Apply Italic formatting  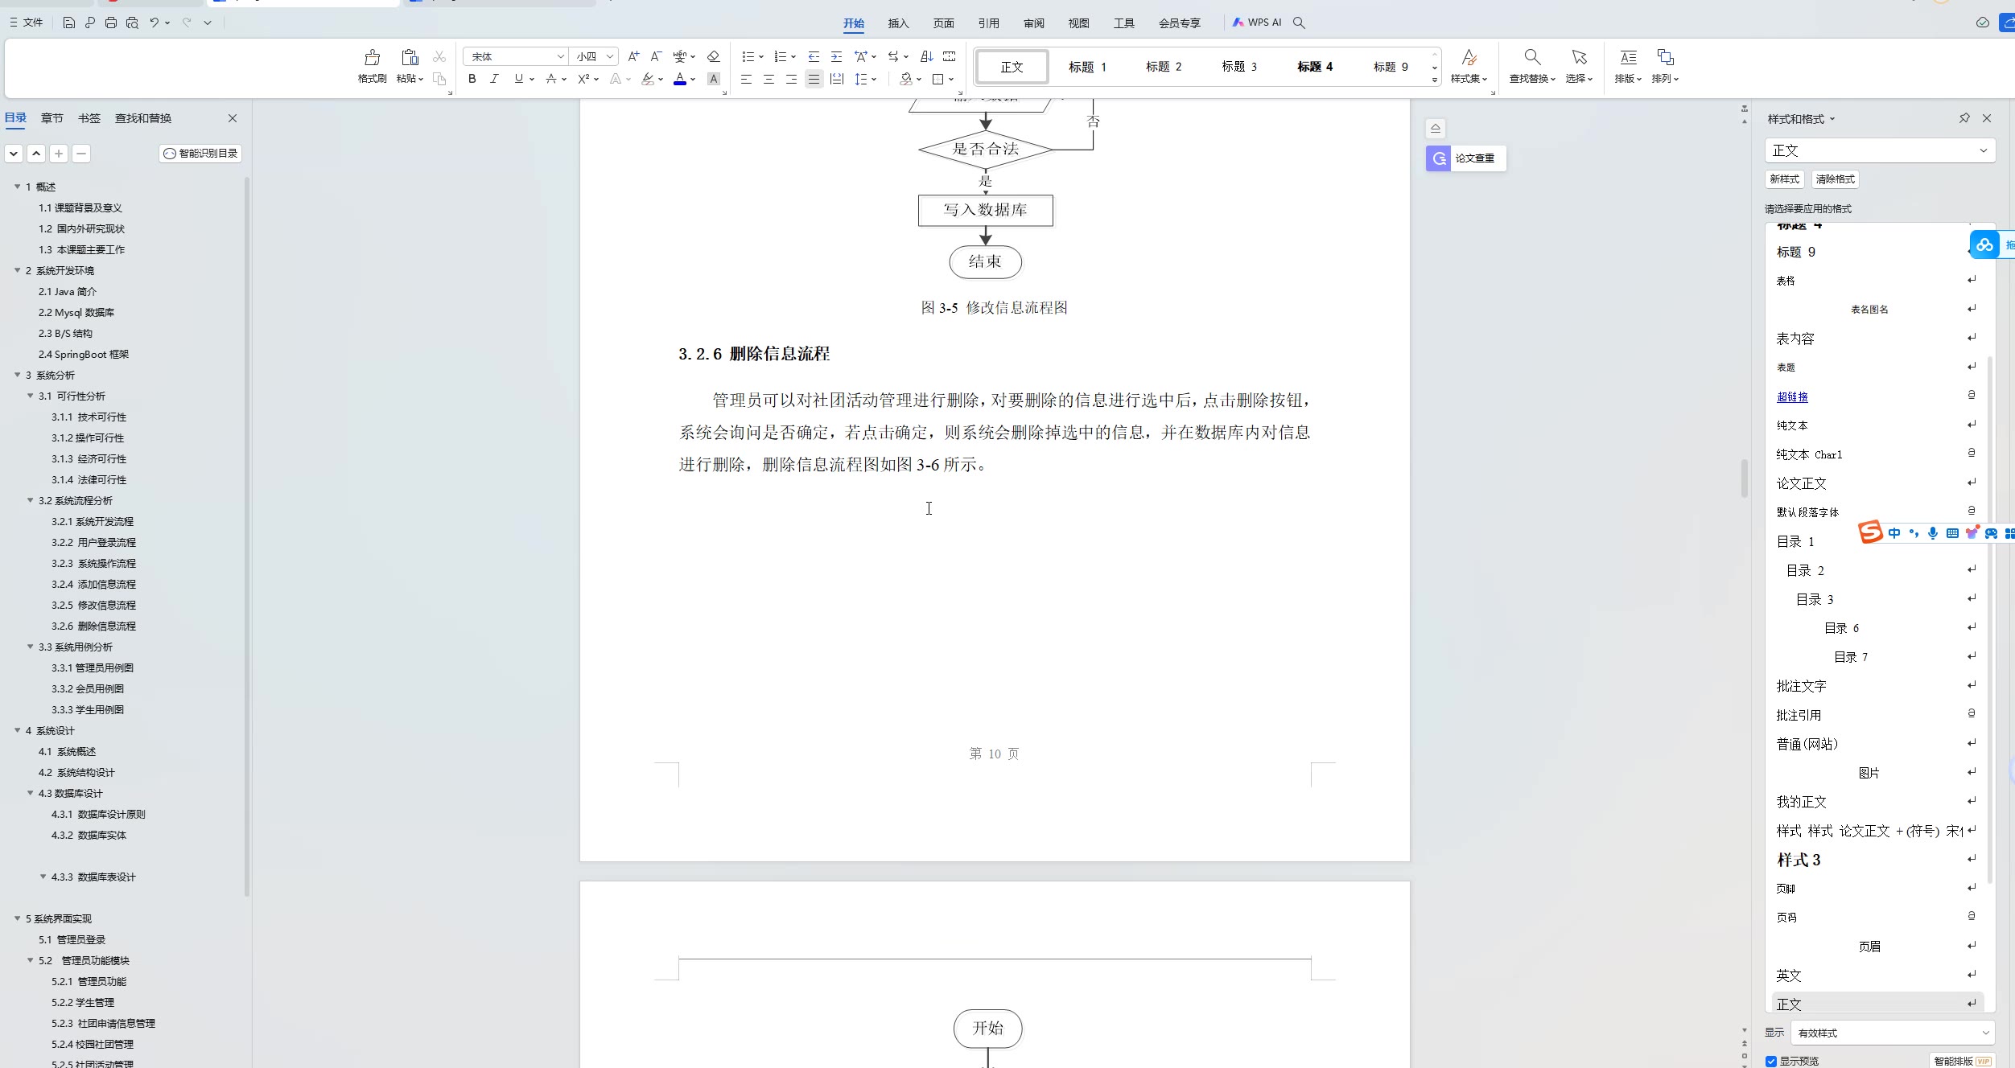tap(494, 79)
